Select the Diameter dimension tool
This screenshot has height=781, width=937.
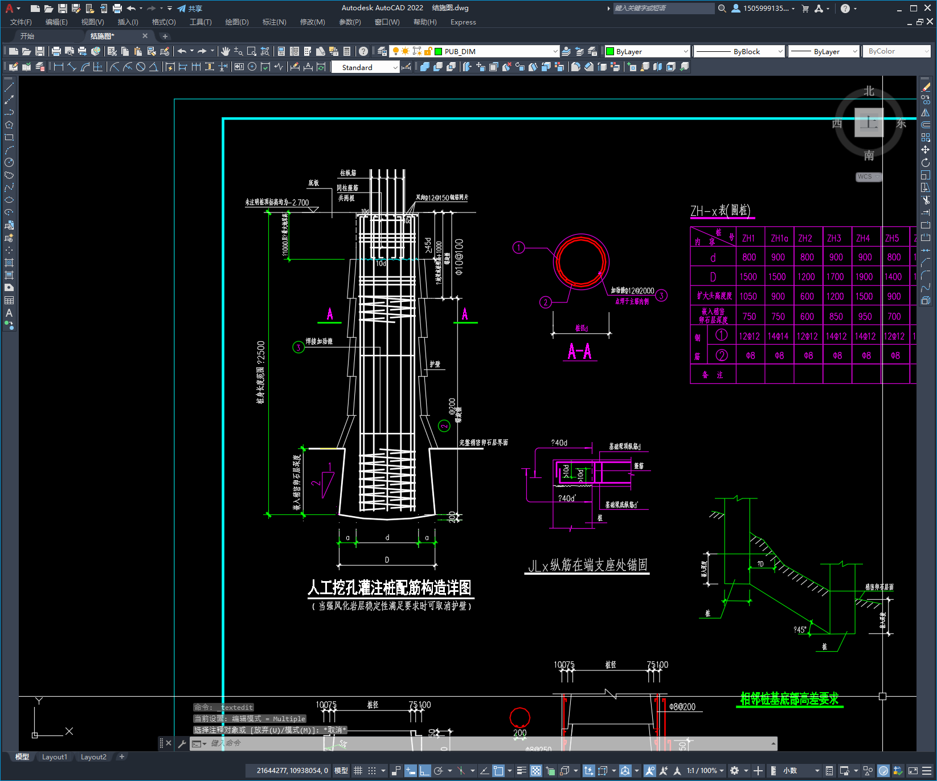141,67
